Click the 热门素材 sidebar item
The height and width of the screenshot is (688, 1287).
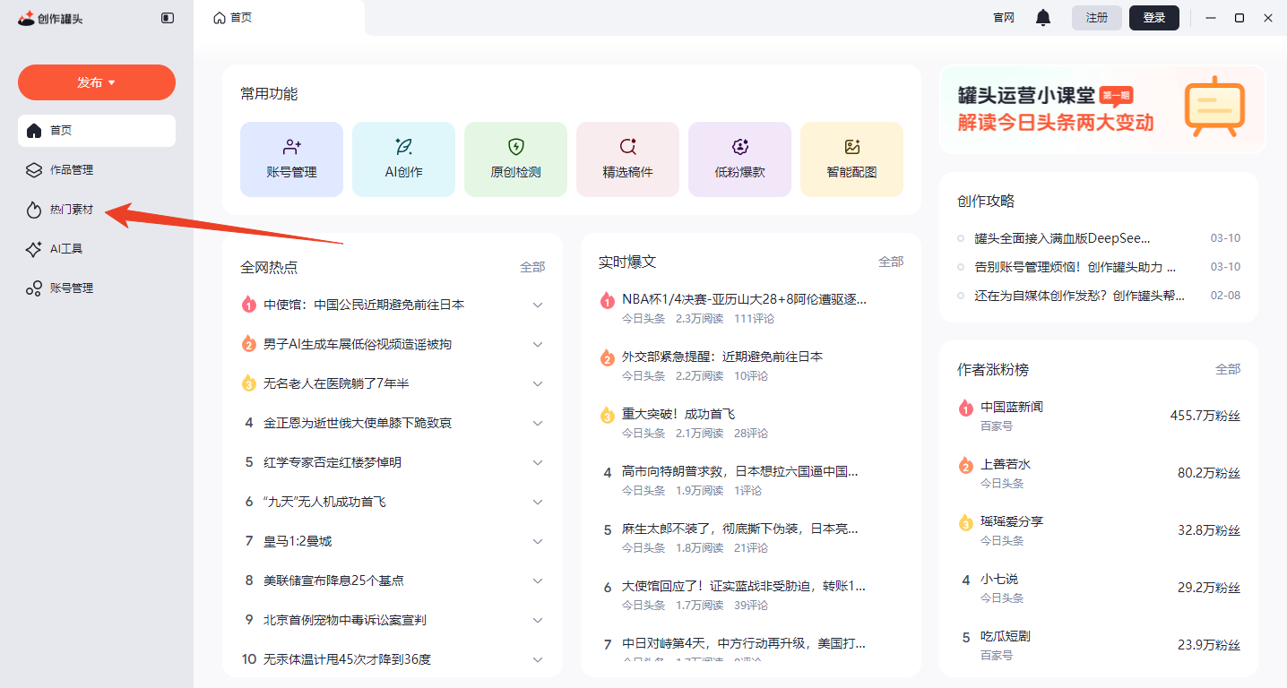72,209
